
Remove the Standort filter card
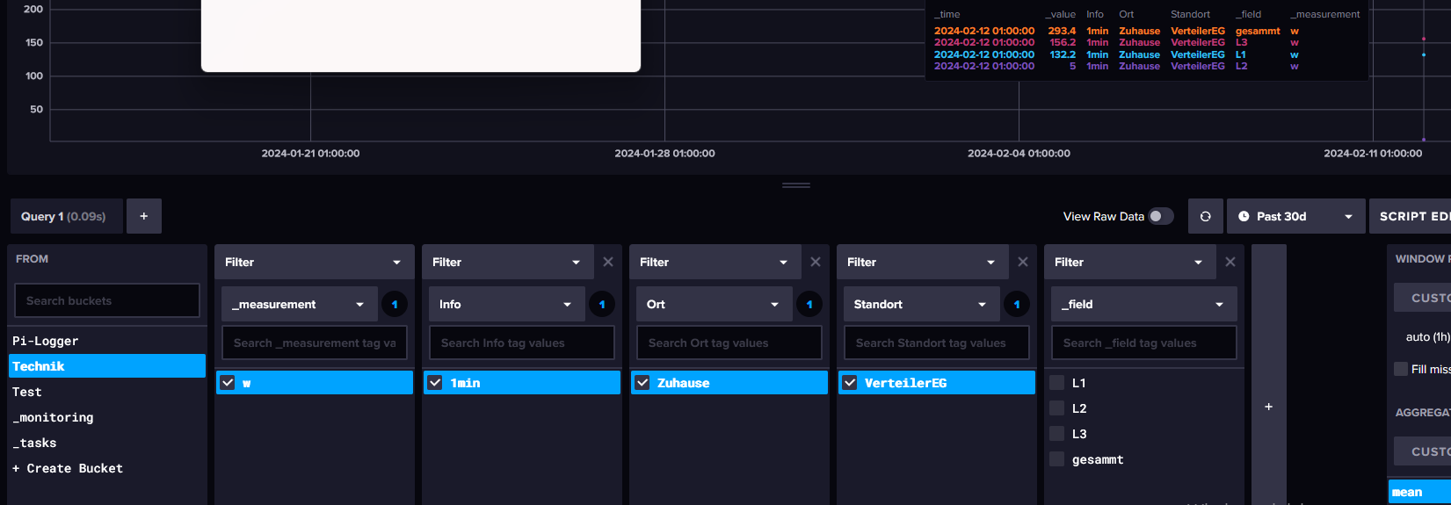tap(1023, 262)
